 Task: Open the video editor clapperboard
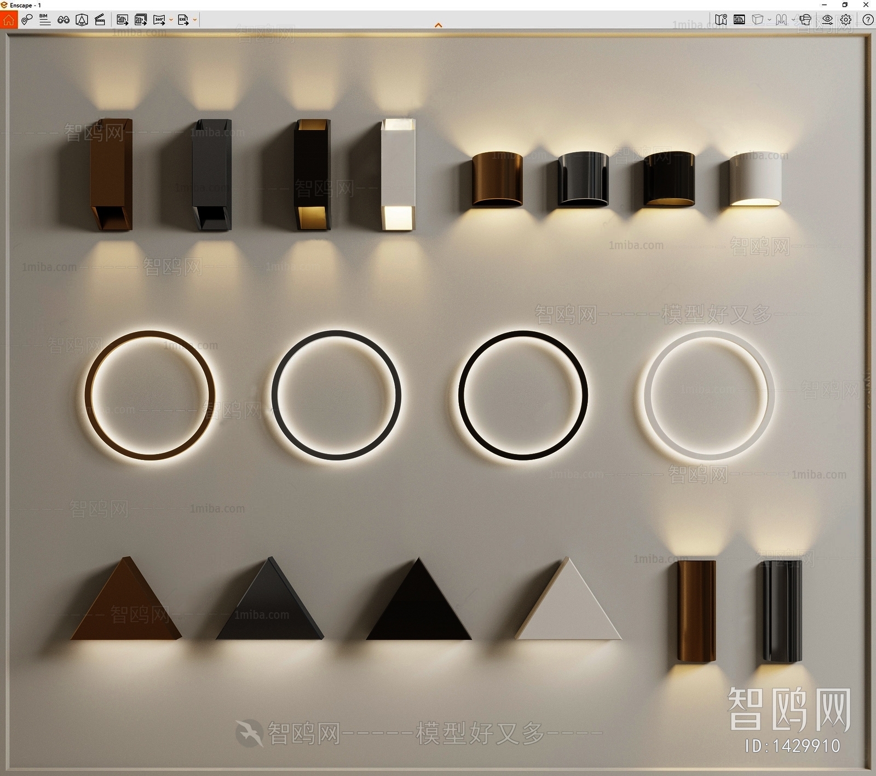(100, 20)
